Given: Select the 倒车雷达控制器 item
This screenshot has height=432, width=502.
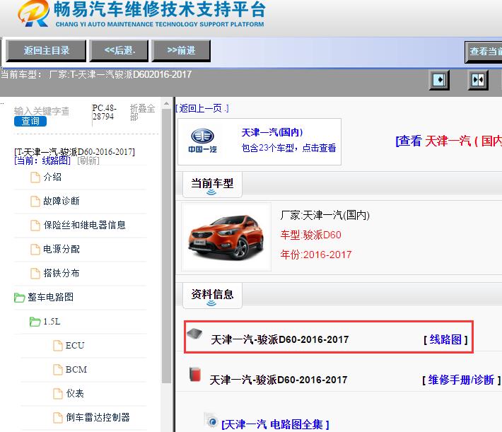Looking at the screenshot, I should point(98,418).
